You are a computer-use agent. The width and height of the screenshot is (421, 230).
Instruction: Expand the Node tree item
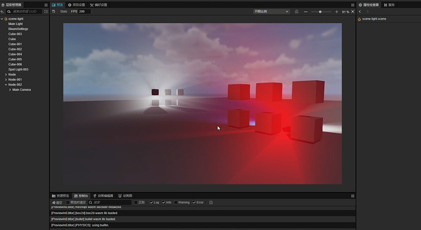click(6, 74)
